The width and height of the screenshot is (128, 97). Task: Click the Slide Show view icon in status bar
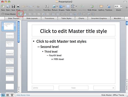12,95
